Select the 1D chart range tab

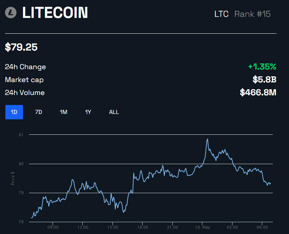pos(14,112)
